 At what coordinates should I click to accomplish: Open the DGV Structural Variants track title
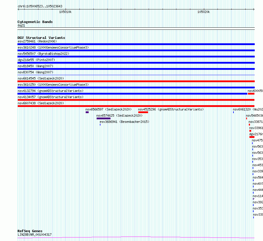tap(41, 38)
